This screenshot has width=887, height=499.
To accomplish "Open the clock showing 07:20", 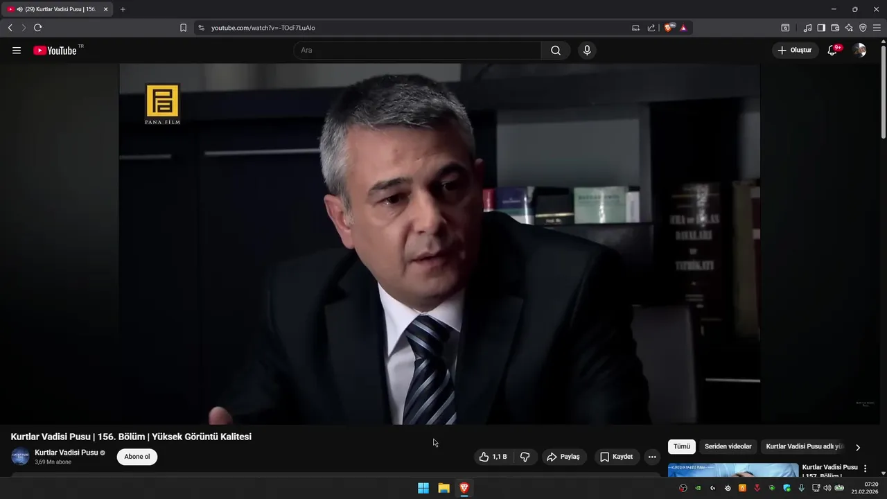I will click(865, 488).
